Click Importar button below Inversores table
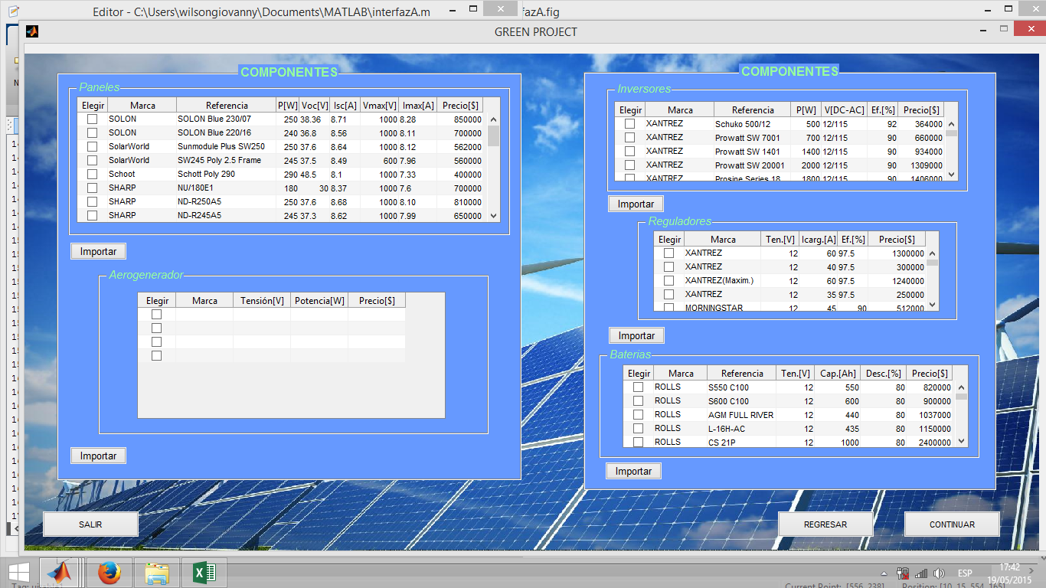 pos(636,204)
